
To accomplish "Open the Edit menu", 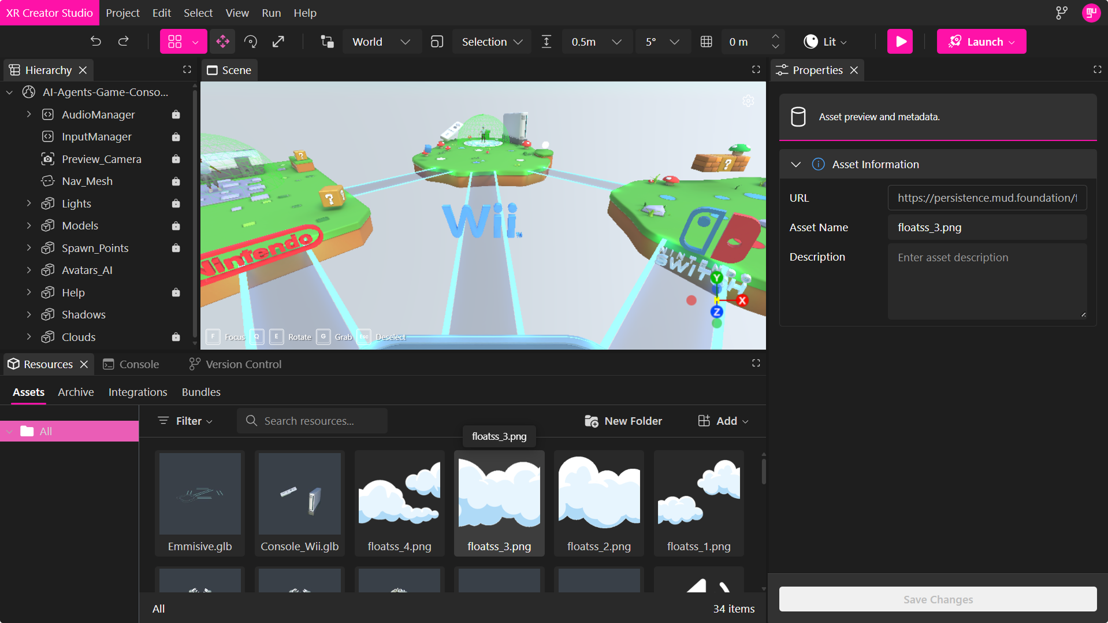I will 161,13.
